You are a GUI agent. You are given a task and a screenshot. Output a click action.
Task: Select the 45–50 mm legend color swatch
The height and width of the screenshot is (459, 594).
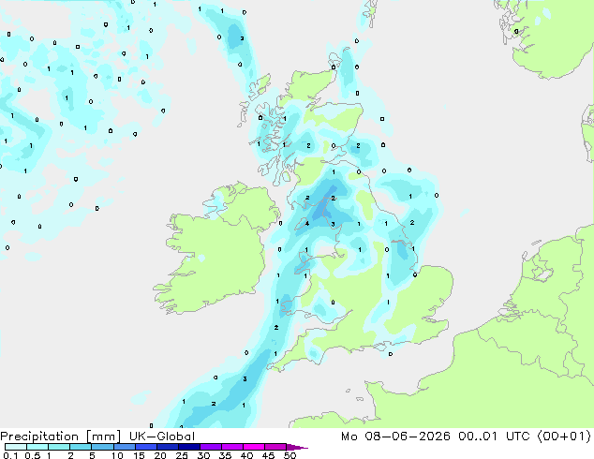click(x=275, y=447)
